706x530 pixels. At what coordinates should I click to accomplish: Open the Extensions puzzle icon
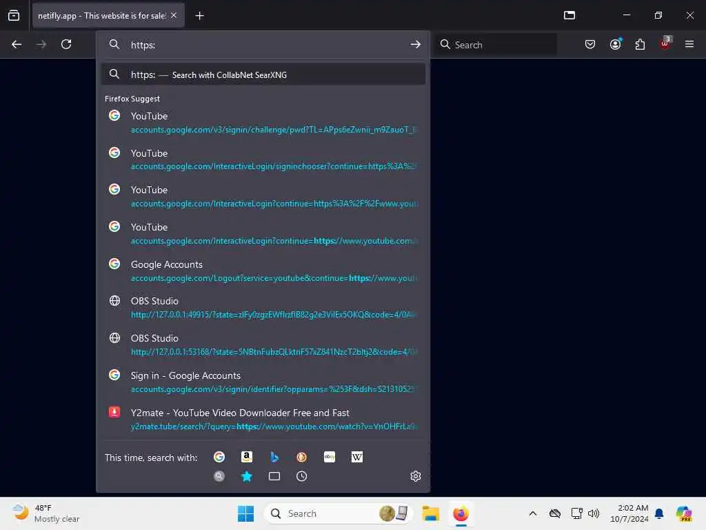(x=640, y=44)
